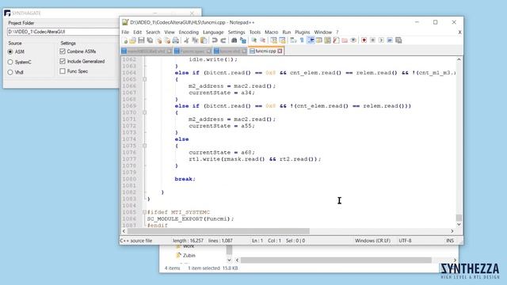507x285 pixels.
Task: Click the editor vertical scrollbar down arrow
Action: [459, 224]
